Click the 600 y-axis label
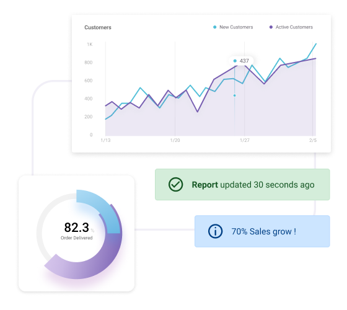The width and height of the screenshot is (347, 310). pyautogui.click(x=88, y=81)
